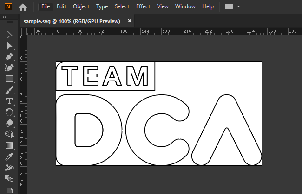This screenshot has width=302, height=194.
Task: Select the Direct Selection tool
Action: point(9,46)
